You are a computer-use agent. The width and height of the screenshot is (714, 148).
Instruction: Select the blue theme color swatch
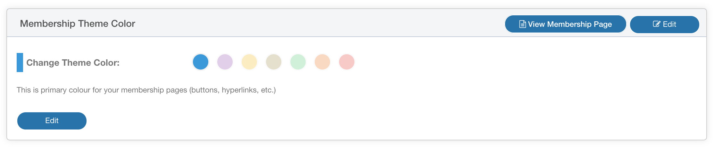click(x=201, y=62)
